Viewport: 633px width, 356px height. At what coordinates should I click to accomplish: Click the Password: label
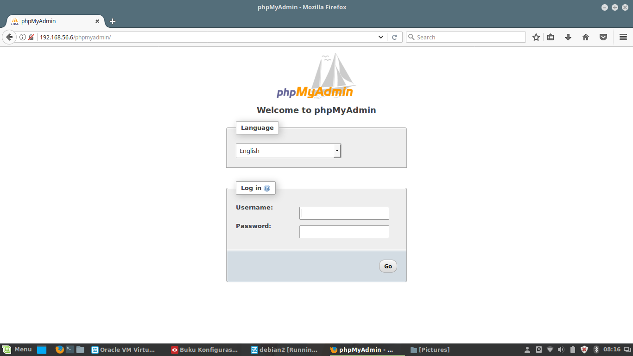point(253,226)
